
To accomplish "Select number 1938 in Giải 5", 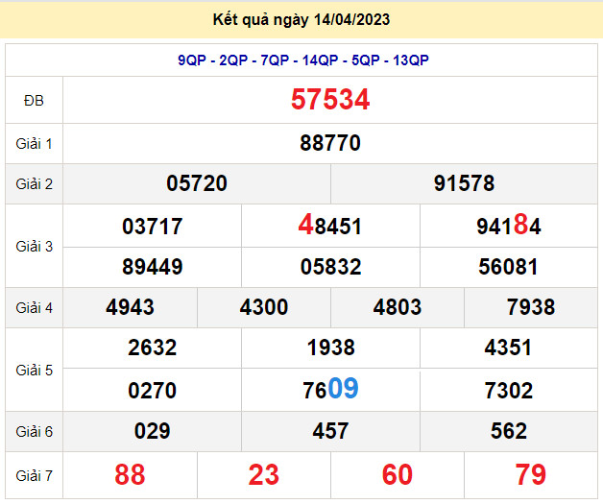I will 330,348.
